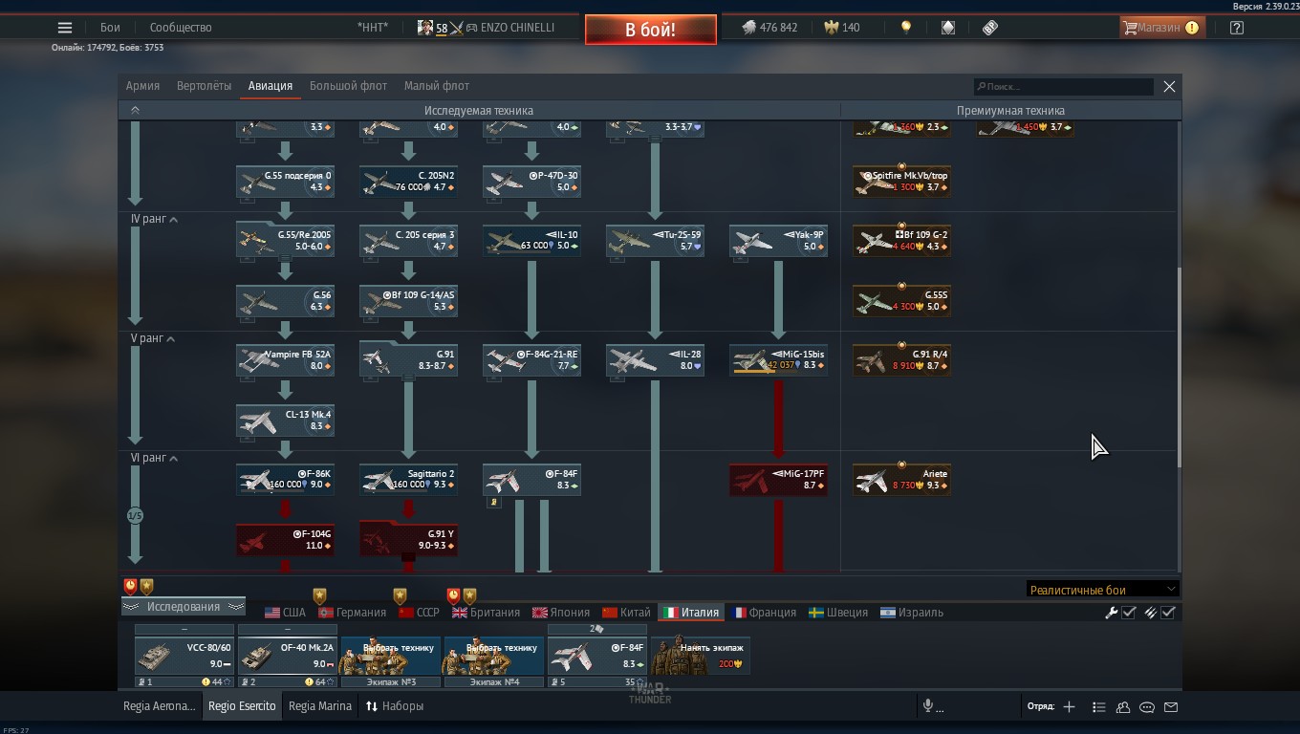Select the IL-28 bomber card
Image resolution: width=1300 pixels, height=734 pixels.
(x=655, y=360)
